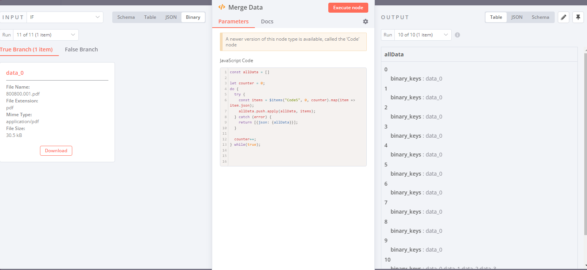This screenshot has height=270, width=587.
Task: Open the Docs tab
Action: pos(267,21)
